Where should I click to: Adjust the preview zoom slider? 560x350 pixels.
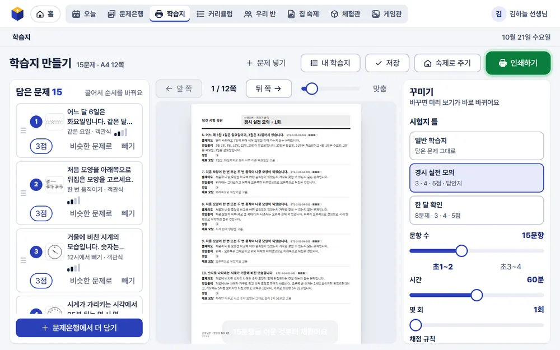331,88
